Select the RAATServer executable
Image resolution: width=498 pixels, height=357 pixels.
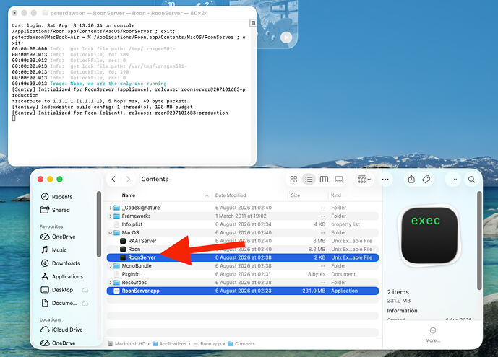coord(243,241)
